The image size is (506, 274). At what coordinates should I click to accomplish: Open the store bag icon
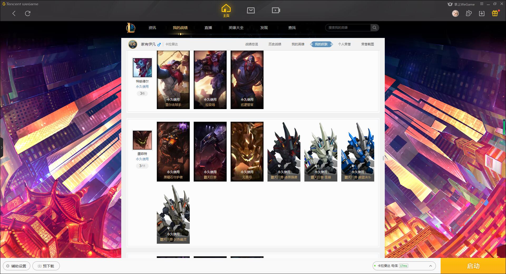(x=251, y=10)
